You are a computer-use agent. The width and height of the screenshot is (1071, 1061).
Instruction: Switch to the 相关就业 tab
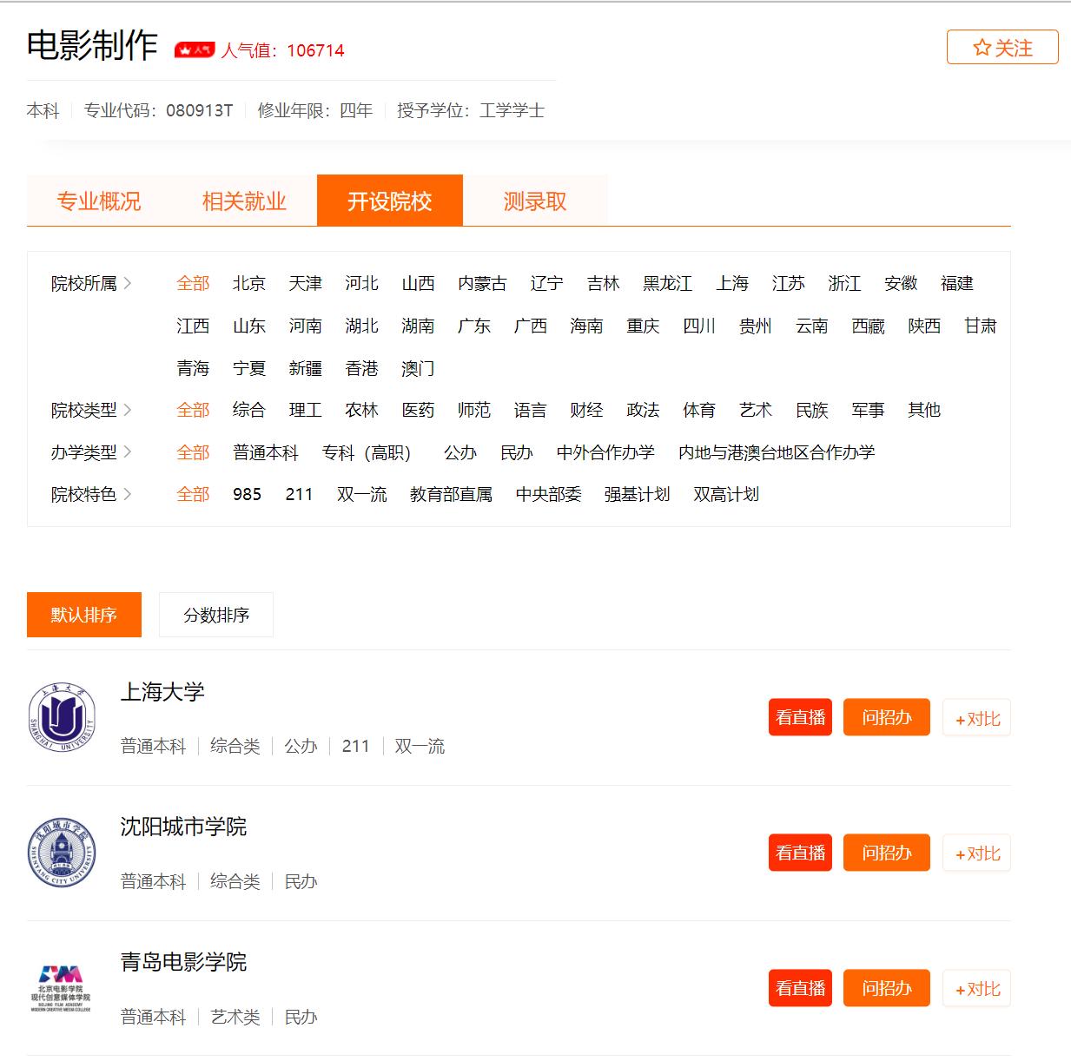(x=244, y=201)
